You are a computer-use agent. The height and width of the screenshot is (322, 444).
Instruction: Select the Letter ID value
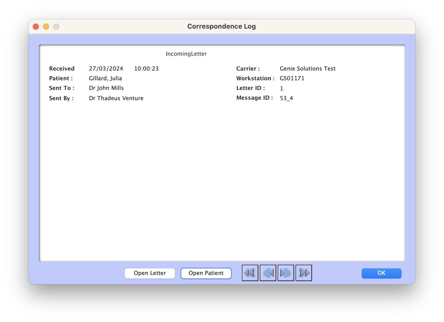point(282,88)
